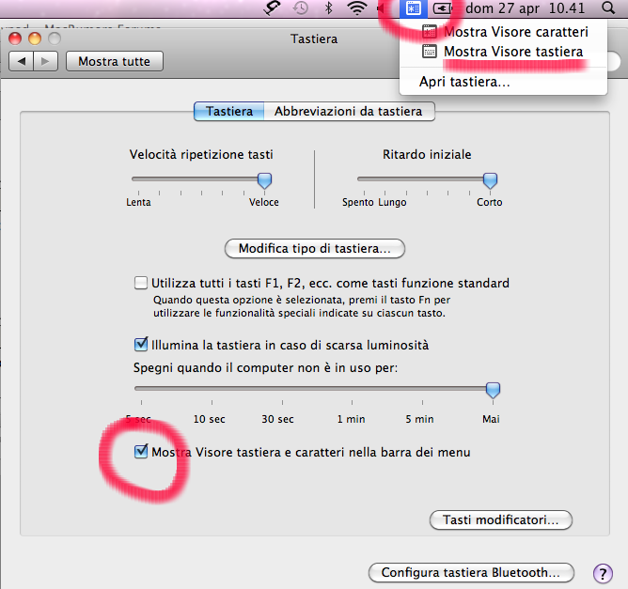The height and width of the screenshot is (589, 628).
Task: Open help with the question mark button
Action: pos(603,573)
